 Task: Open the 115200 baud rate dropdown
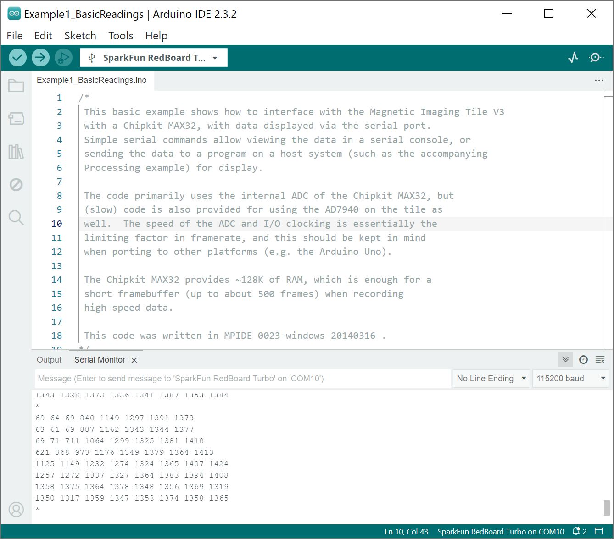point(570,379)
